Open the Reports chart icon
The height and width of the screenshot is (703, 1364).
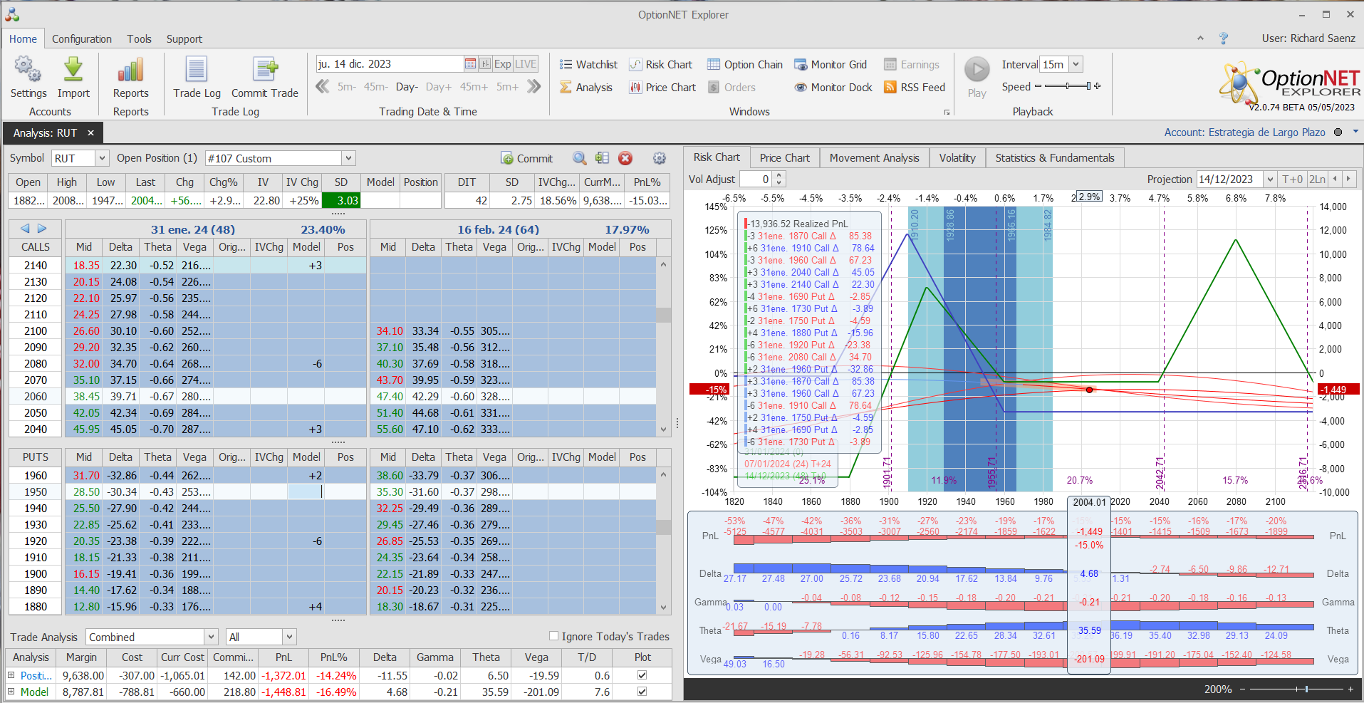tap(130, 70)
